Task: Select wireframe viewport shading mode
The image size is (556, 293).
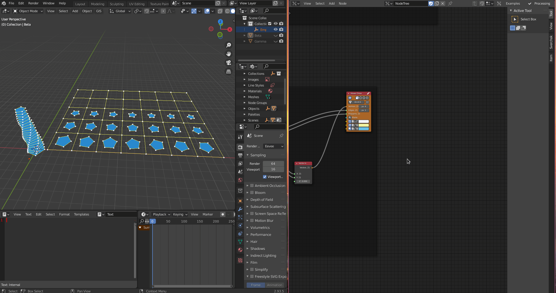Action: tap(227, 11)
